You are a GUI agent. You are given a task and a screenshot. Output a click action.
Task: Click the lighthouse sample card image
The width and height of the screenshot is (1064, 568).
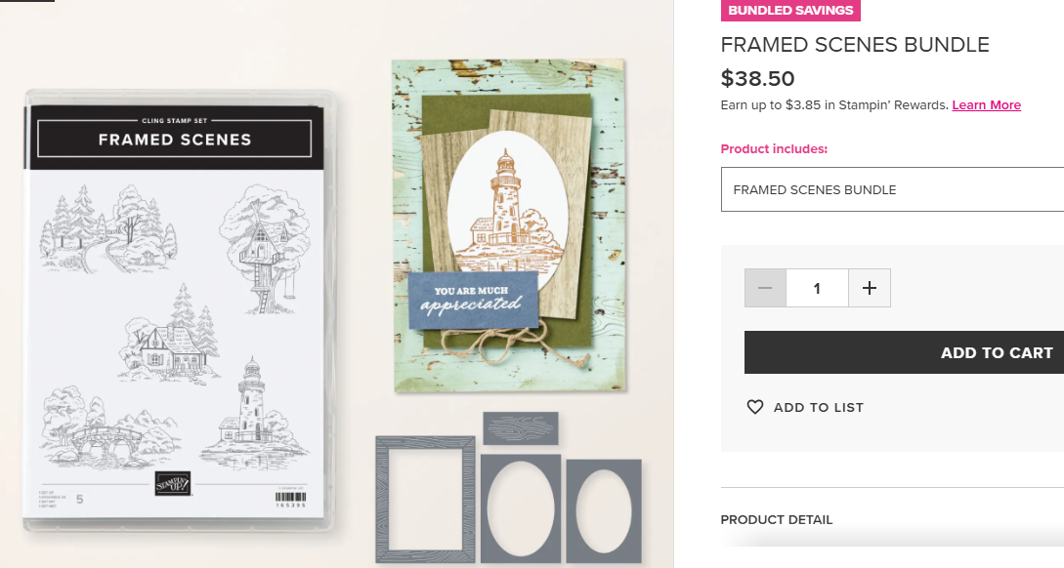[509, 225]
